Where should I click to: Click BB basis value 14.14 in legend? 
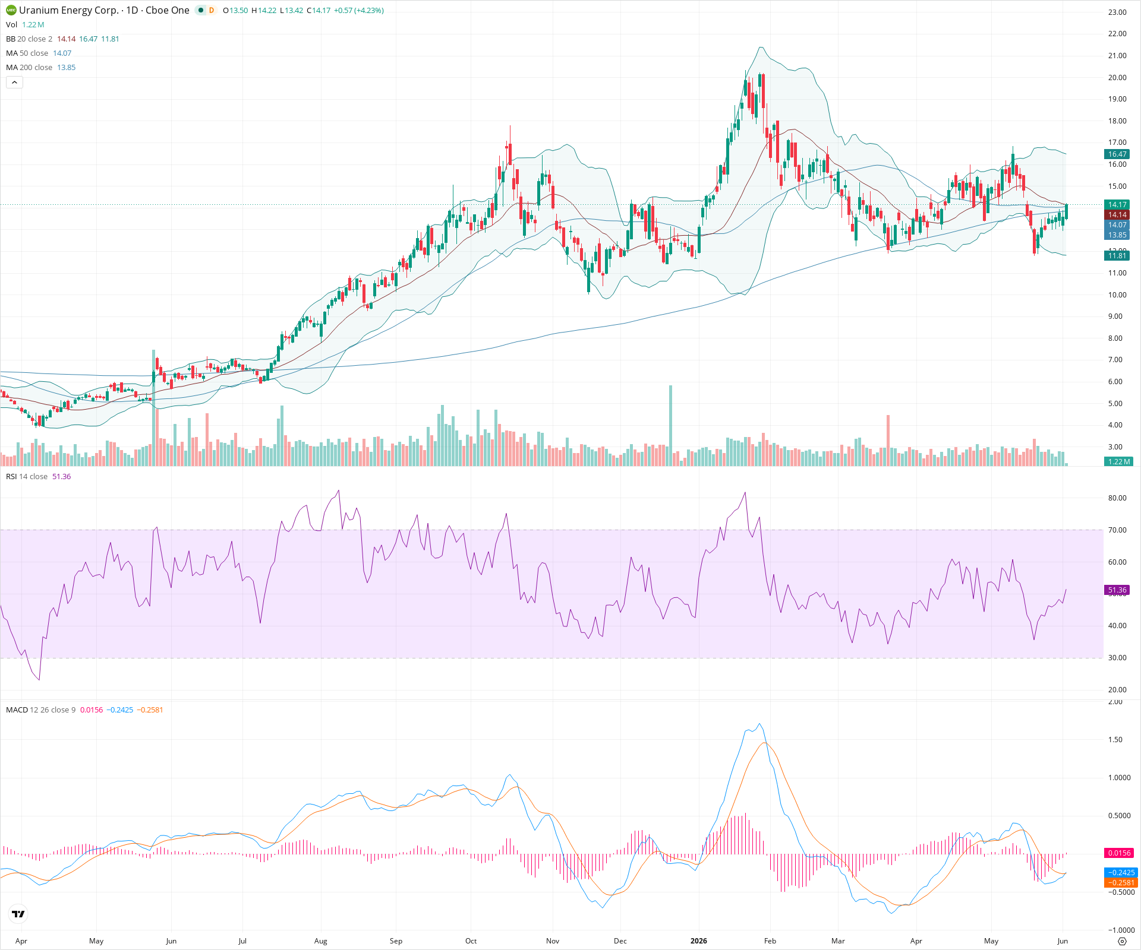pos(67,39)
